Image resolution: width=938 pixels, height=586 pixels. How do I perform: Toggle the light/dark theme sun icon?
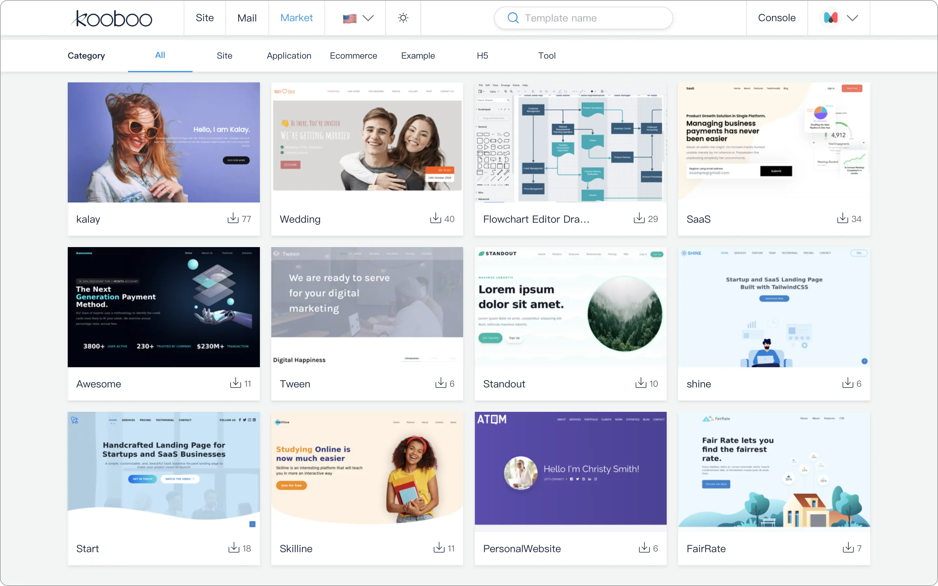[403, 18]
